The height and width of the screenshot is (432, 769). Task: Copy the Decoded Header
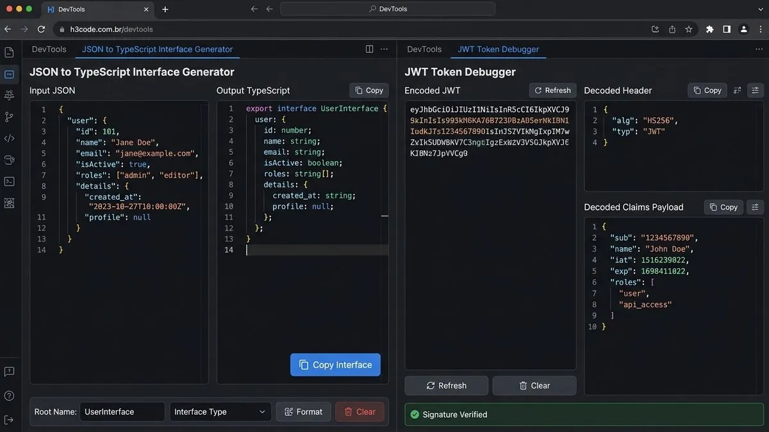click(x=707, y=90)
